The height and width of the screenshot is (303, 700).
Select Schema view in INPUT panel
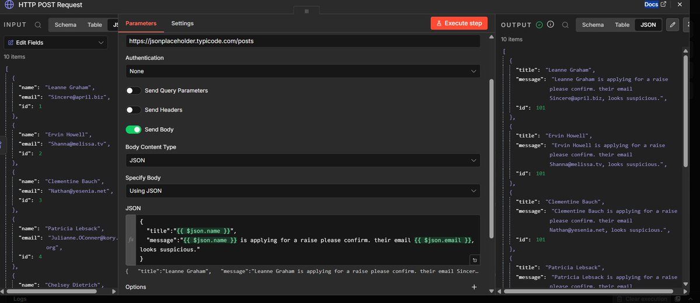(x=65, y=25)
